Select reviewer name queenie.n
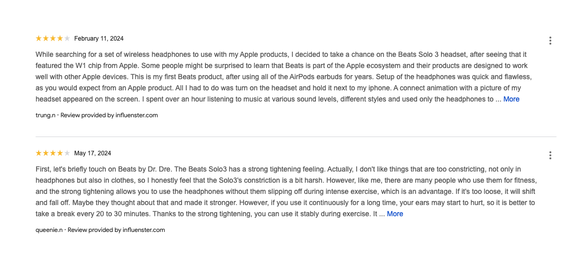587x269 pixels. point(49,230)
